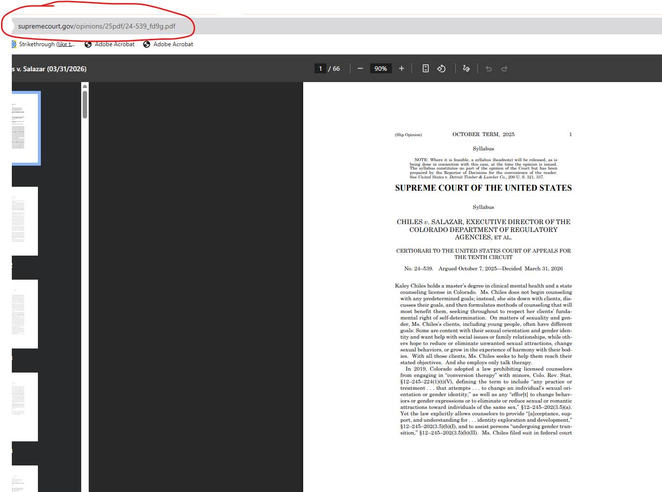Open the first Adobe Acrobat bookmark
This screenshot has height=492, width=662.
109,44
